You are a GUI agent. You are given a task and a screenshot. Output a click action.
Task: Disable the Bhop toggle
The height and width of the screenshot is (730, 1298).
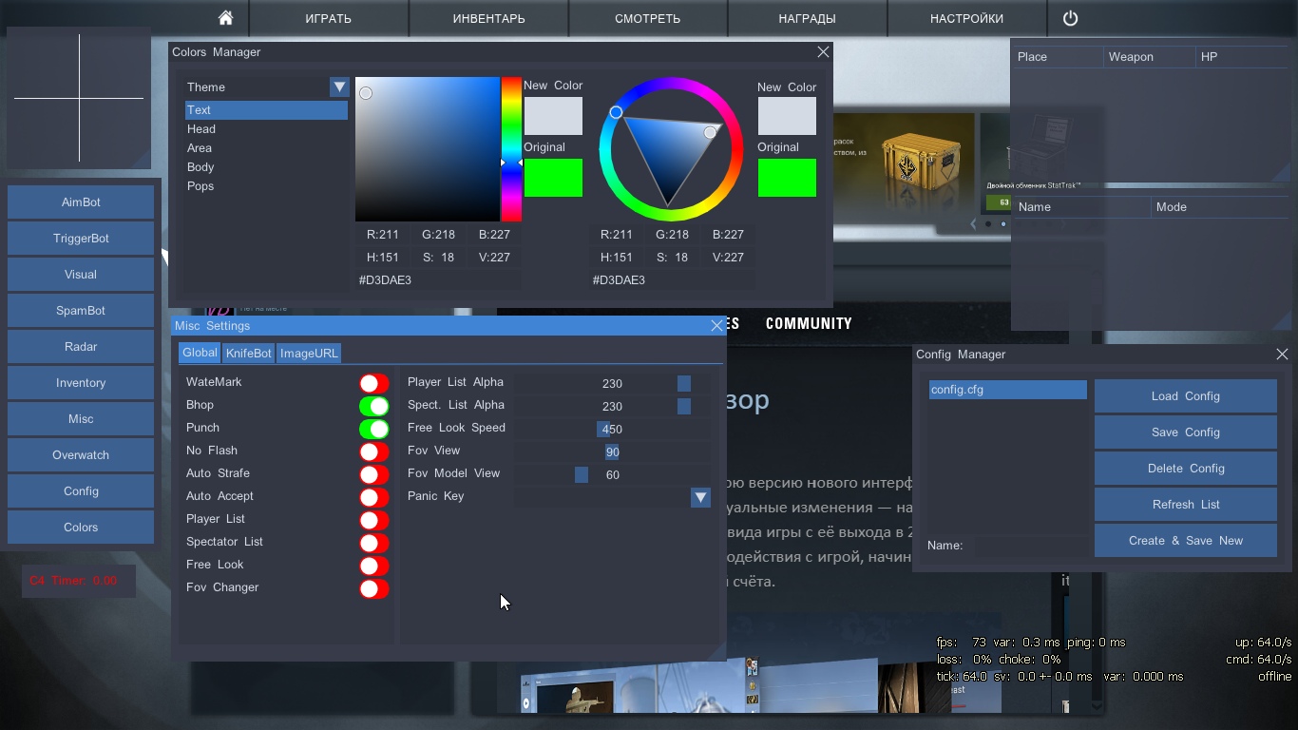click(373, 406)
